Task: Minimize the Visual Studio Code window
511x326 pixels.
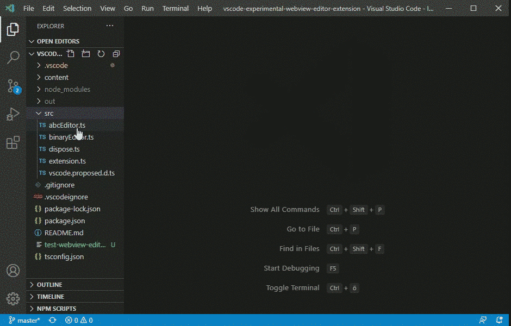Action: pyautogui.click(x=448, y=9)
